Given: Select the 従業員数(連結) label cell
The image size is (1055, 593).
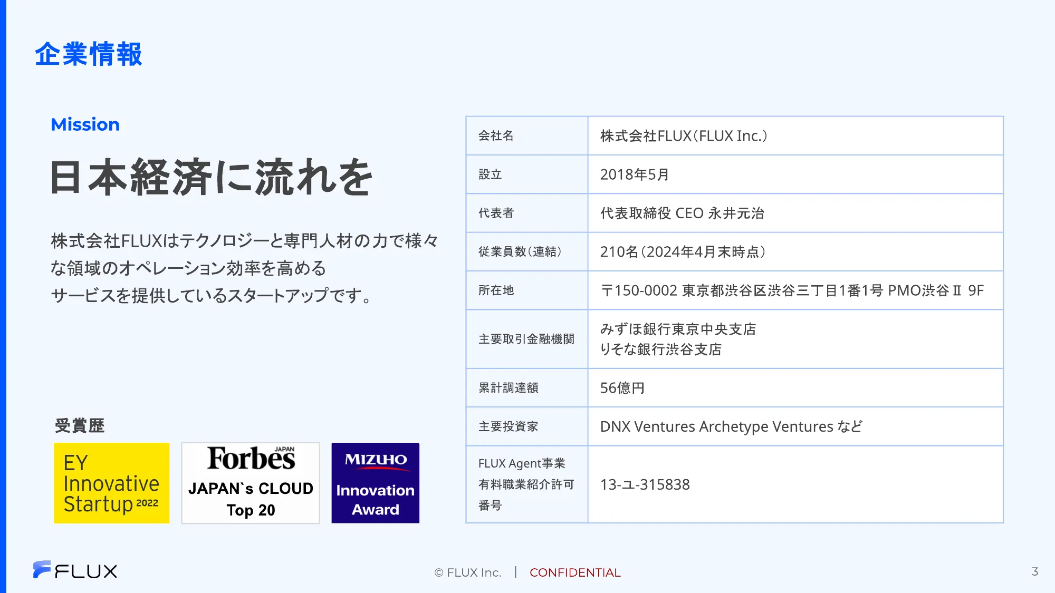Looking at the screenshot, I should coord(527,252).
